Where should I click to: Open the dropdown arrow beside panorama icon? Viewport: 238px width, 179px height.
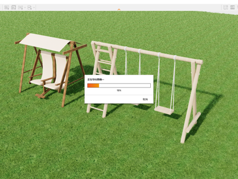[25, 7]
